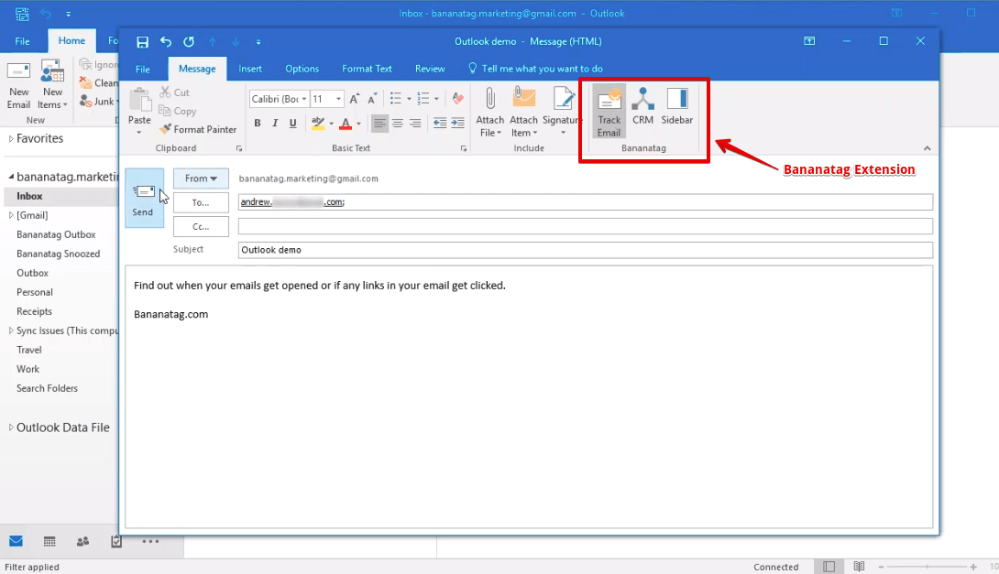999x574 pixels.
Task: Undo the last action in message window
Action: (x=166, y=42)
